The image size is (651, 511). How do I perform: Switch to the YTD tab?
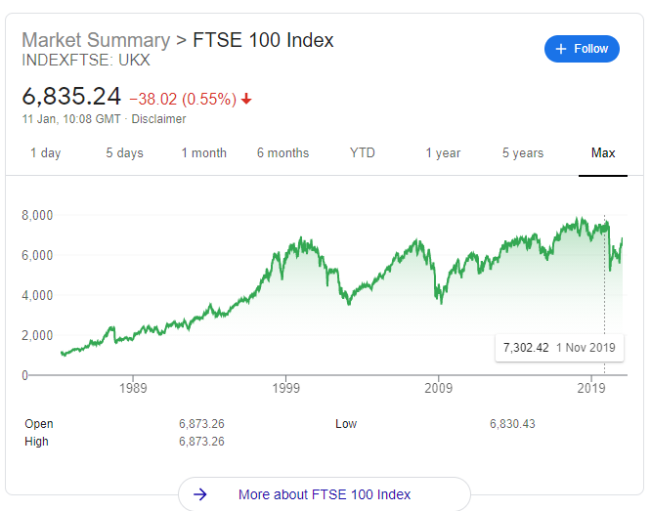click(363, 153)
